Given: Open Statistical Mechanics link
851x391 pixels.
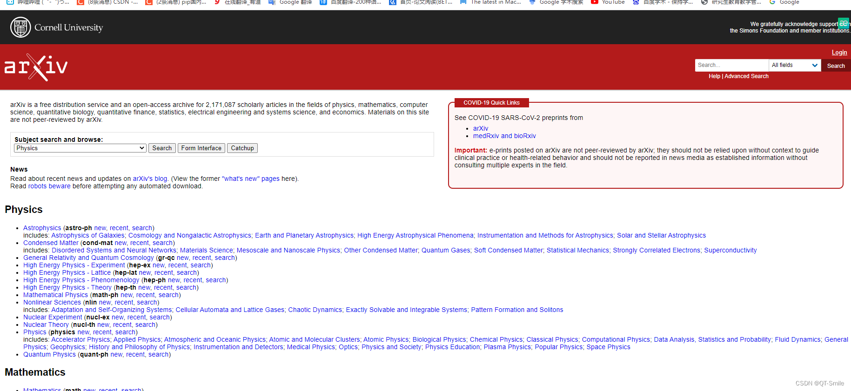Looking at the screenshot, I should 578,250.
